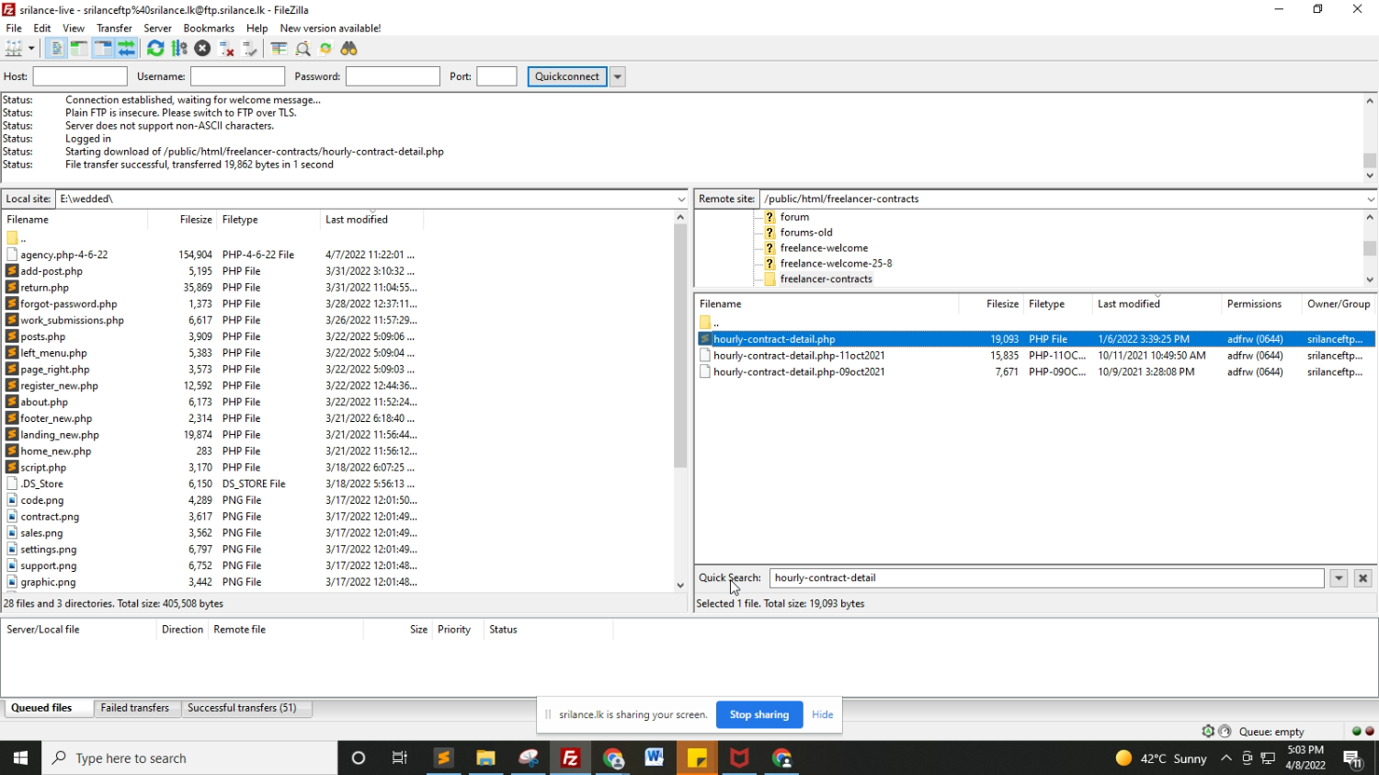This screenshot has width=1379, height=775.
Task: Click the binoculars file search icon
Action: click(349, 49)
